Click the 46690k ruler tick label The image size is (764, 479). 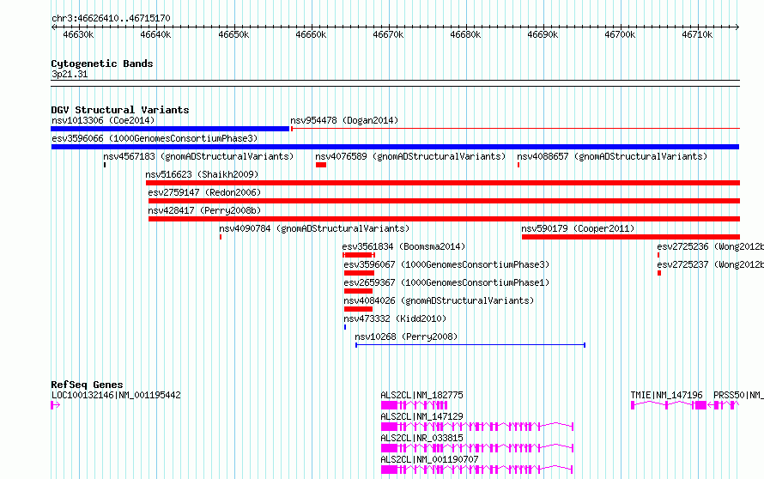pyautogui.click(x=543, y=35)
